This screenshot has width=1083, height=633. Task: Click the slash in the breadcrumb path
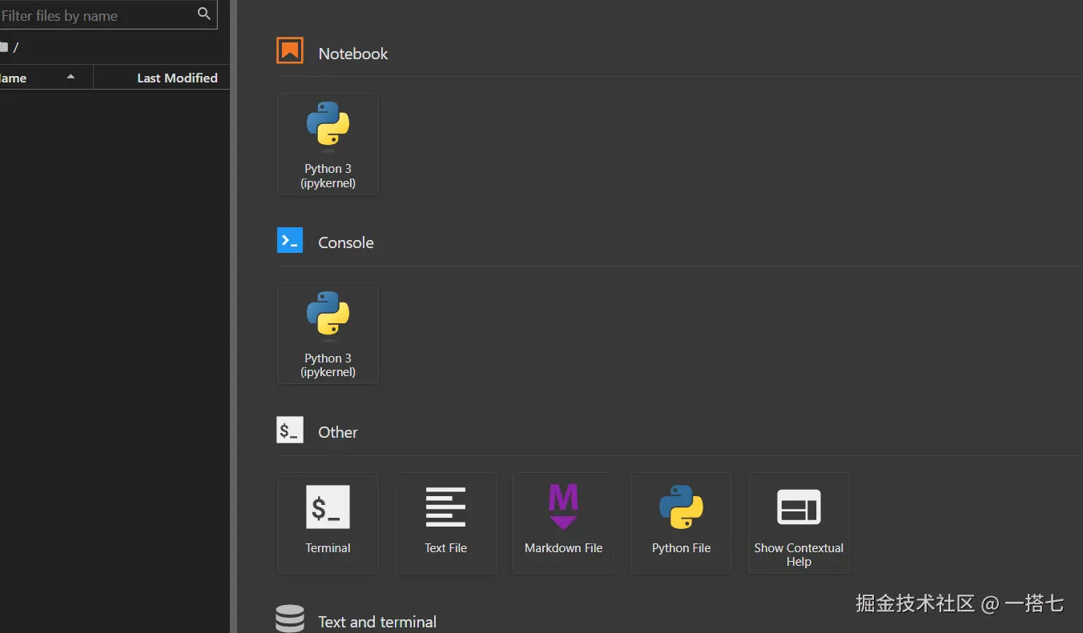tap(16, 47)
